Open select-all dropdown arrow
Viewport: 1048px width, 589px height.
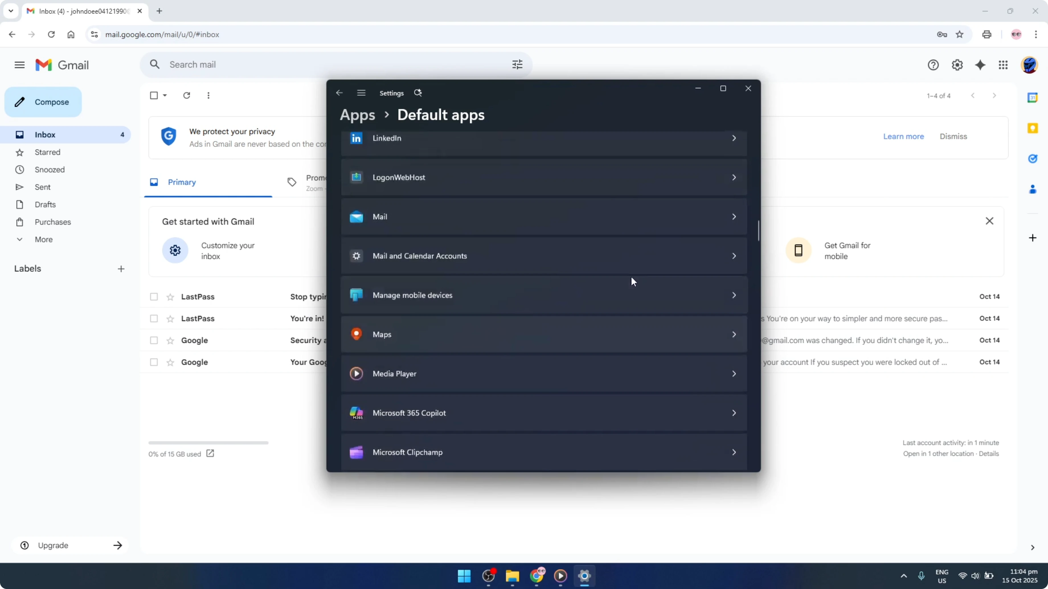[165, 96]
